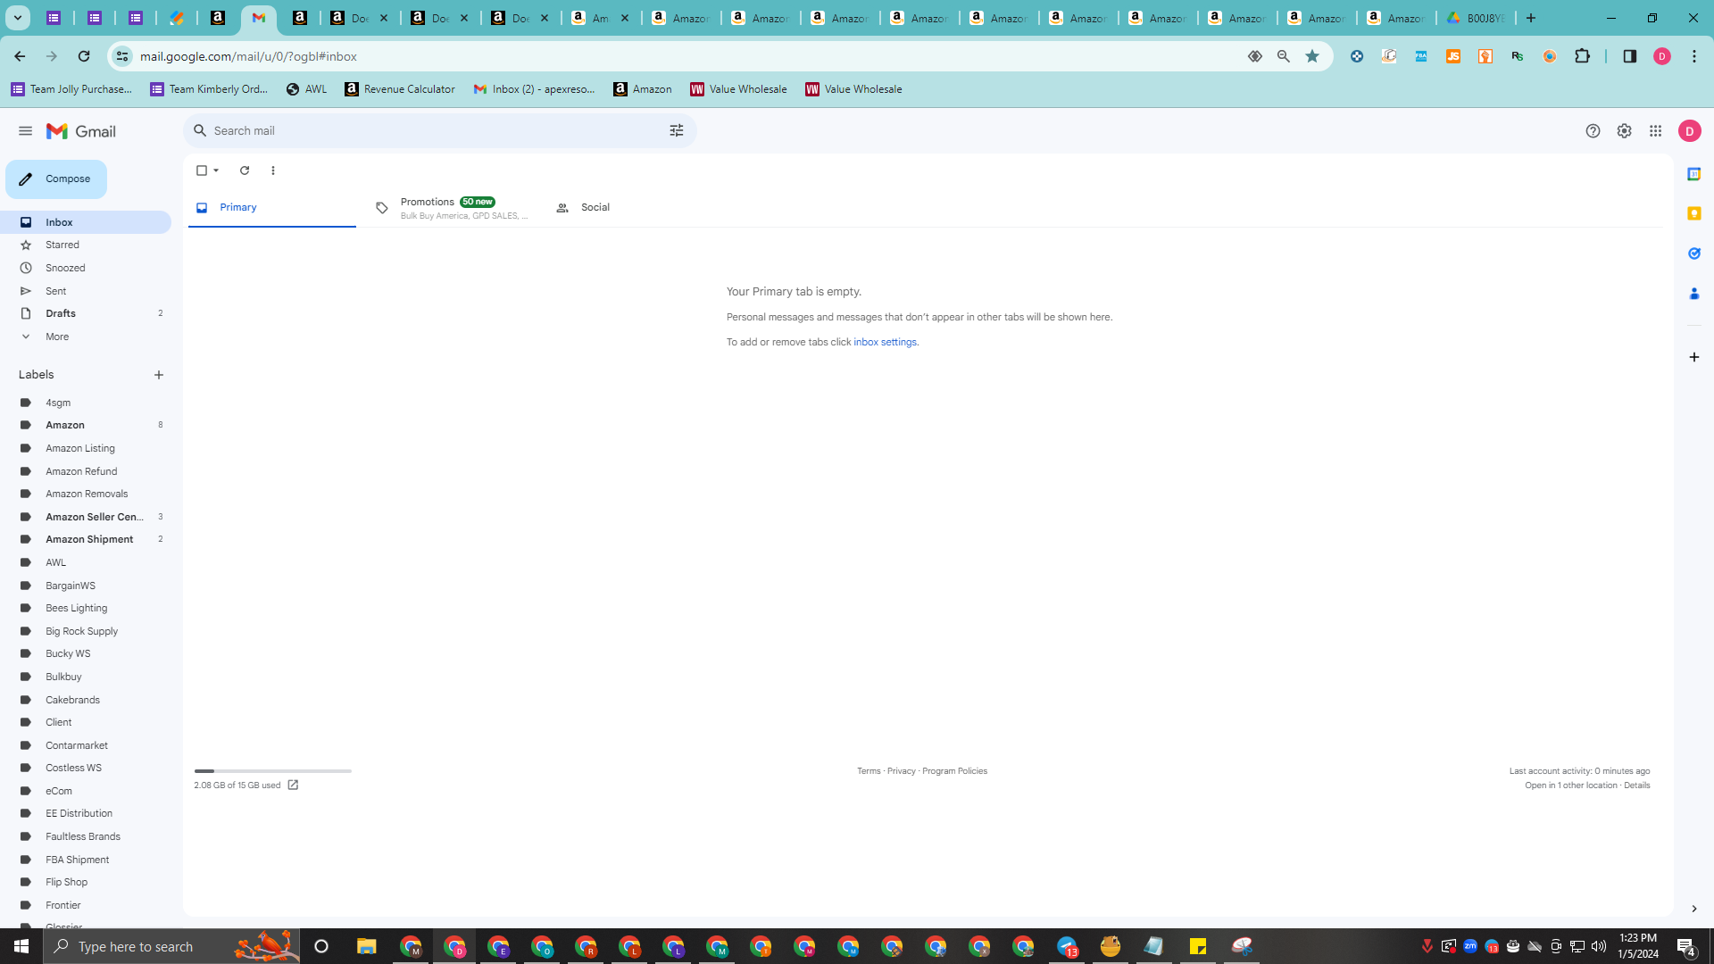
Task: Reload the page in the browser
Action: tap(84, 56)
